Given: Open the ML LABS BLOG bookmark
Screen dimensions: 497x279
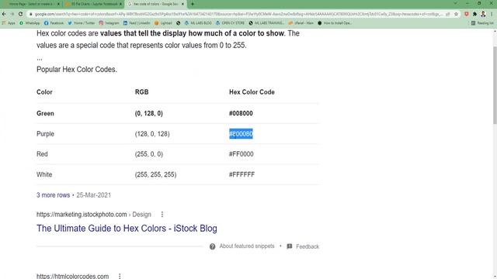Looking at the screenshot, I should (198, 23).
